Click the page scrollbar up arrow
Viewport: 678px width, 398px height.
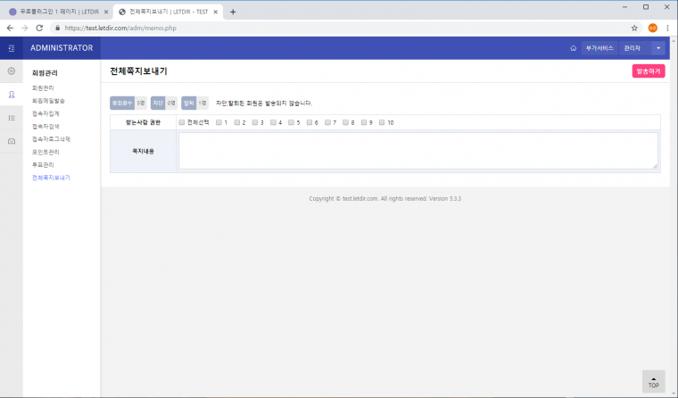(674, 40)
